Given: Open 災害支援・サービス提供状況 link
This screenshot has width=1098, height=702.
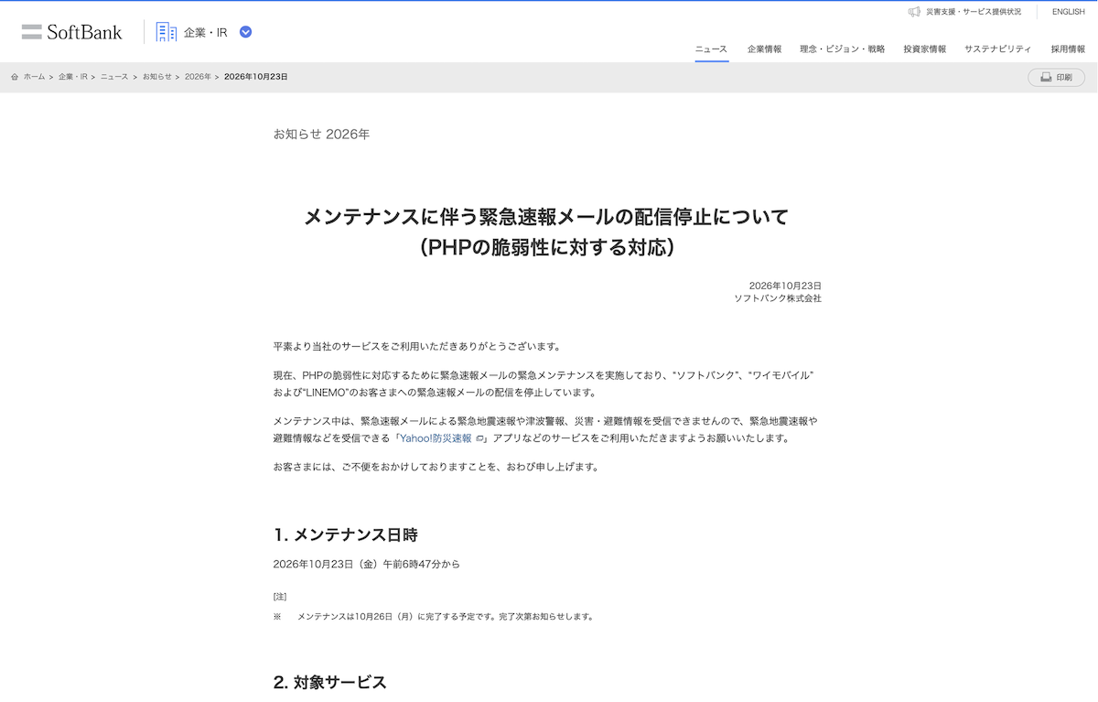Looking at the screenshot, I should coord(974,12).
